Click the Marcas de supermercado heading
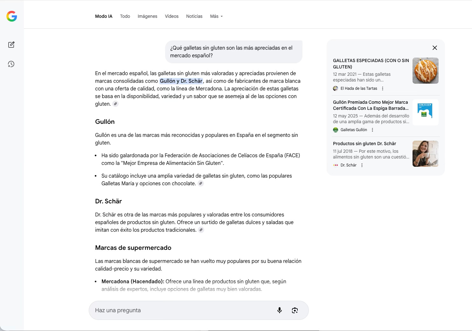The width and height of the screenshot is (472, 331). pyautogui.click(x=133, y=248)
